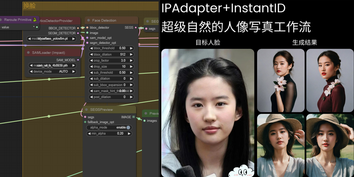Open the sam_vit_h_4b8939.pth model dropdown
This screenshot has height=177, width=354.
pos(52,65)
